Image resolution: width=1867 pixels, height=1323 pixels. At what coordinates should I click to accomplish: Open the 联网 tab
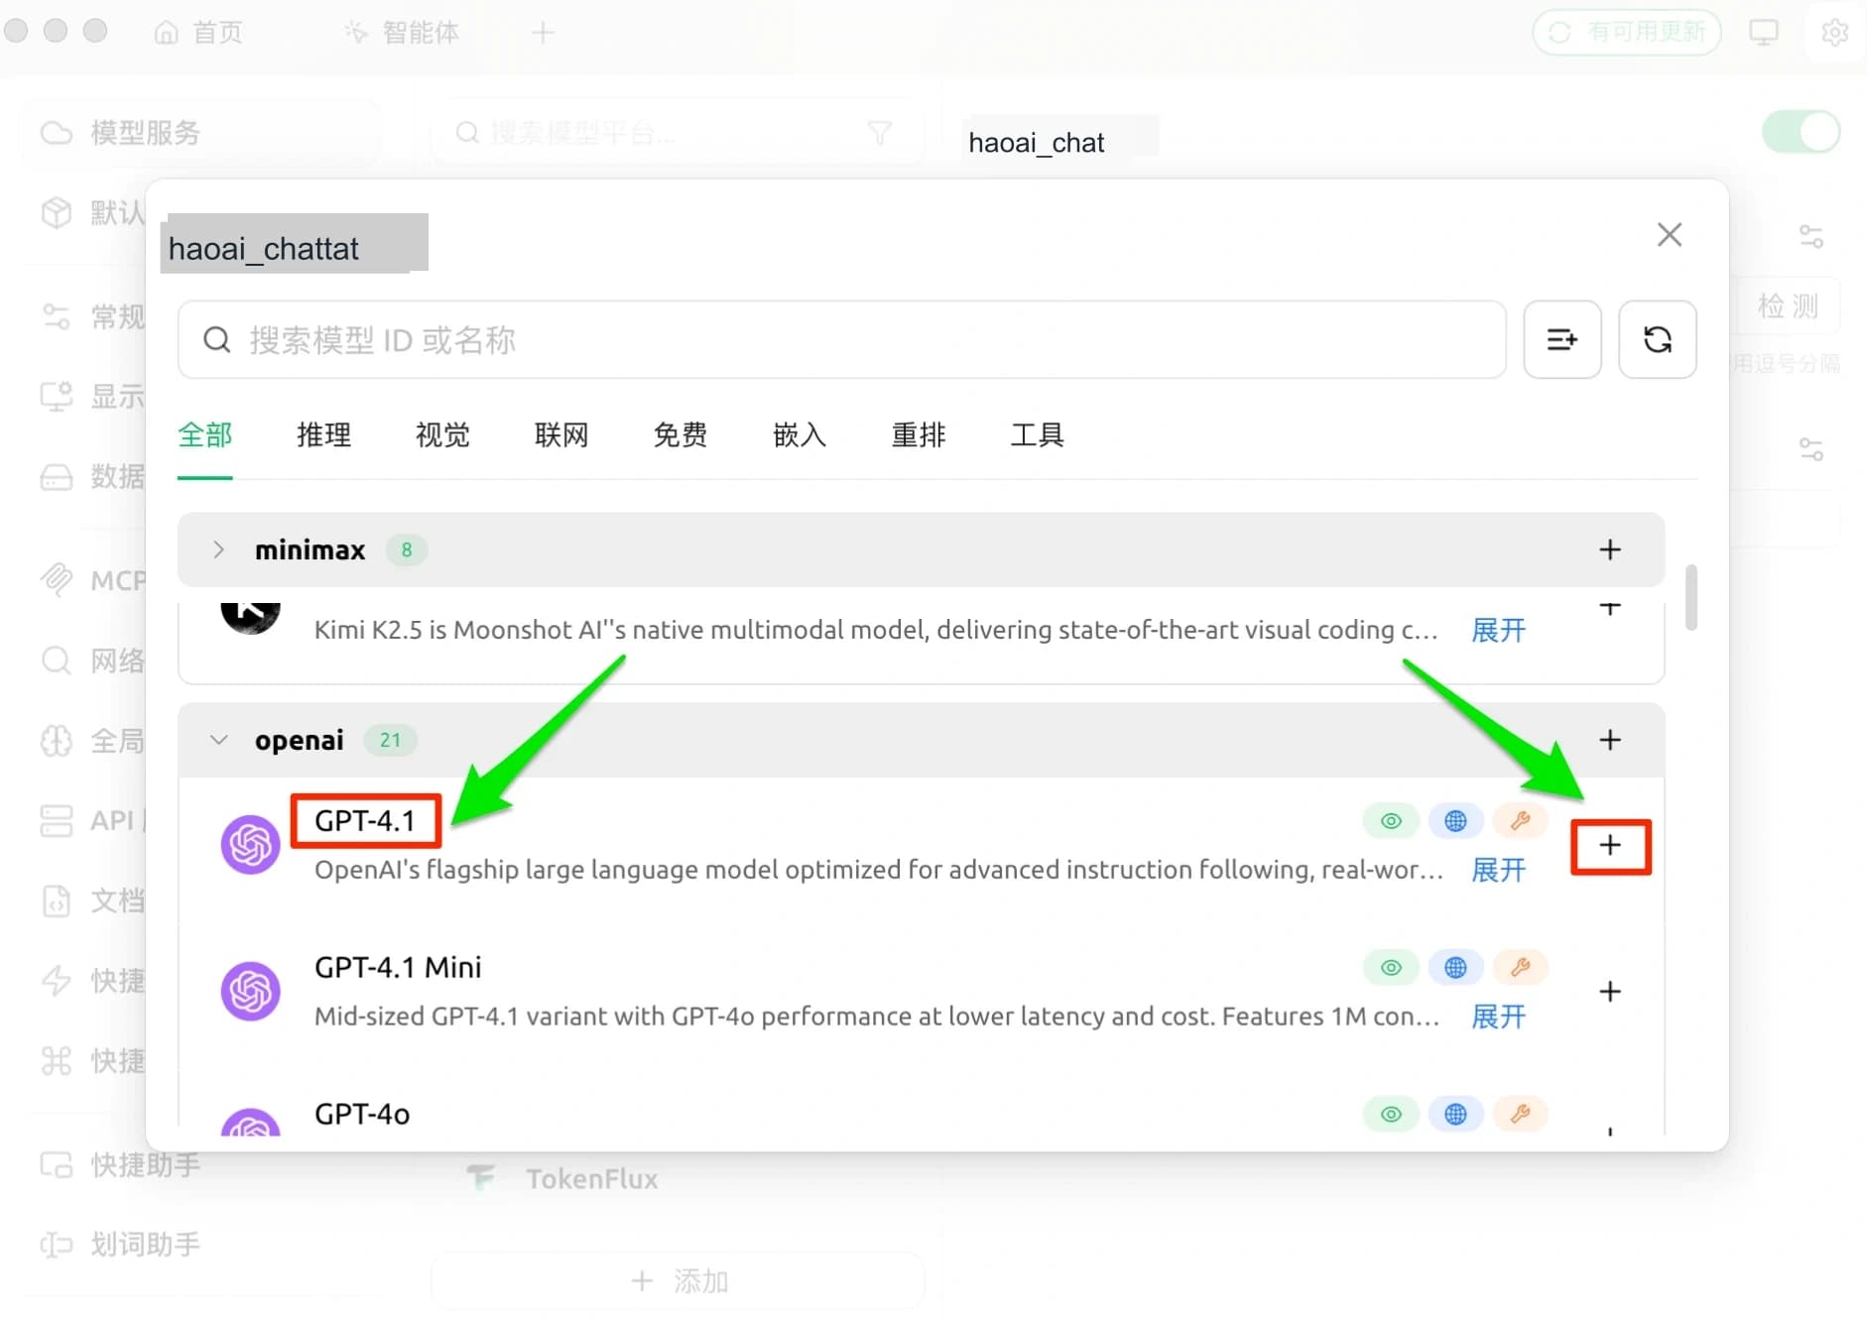click(561, 435)
